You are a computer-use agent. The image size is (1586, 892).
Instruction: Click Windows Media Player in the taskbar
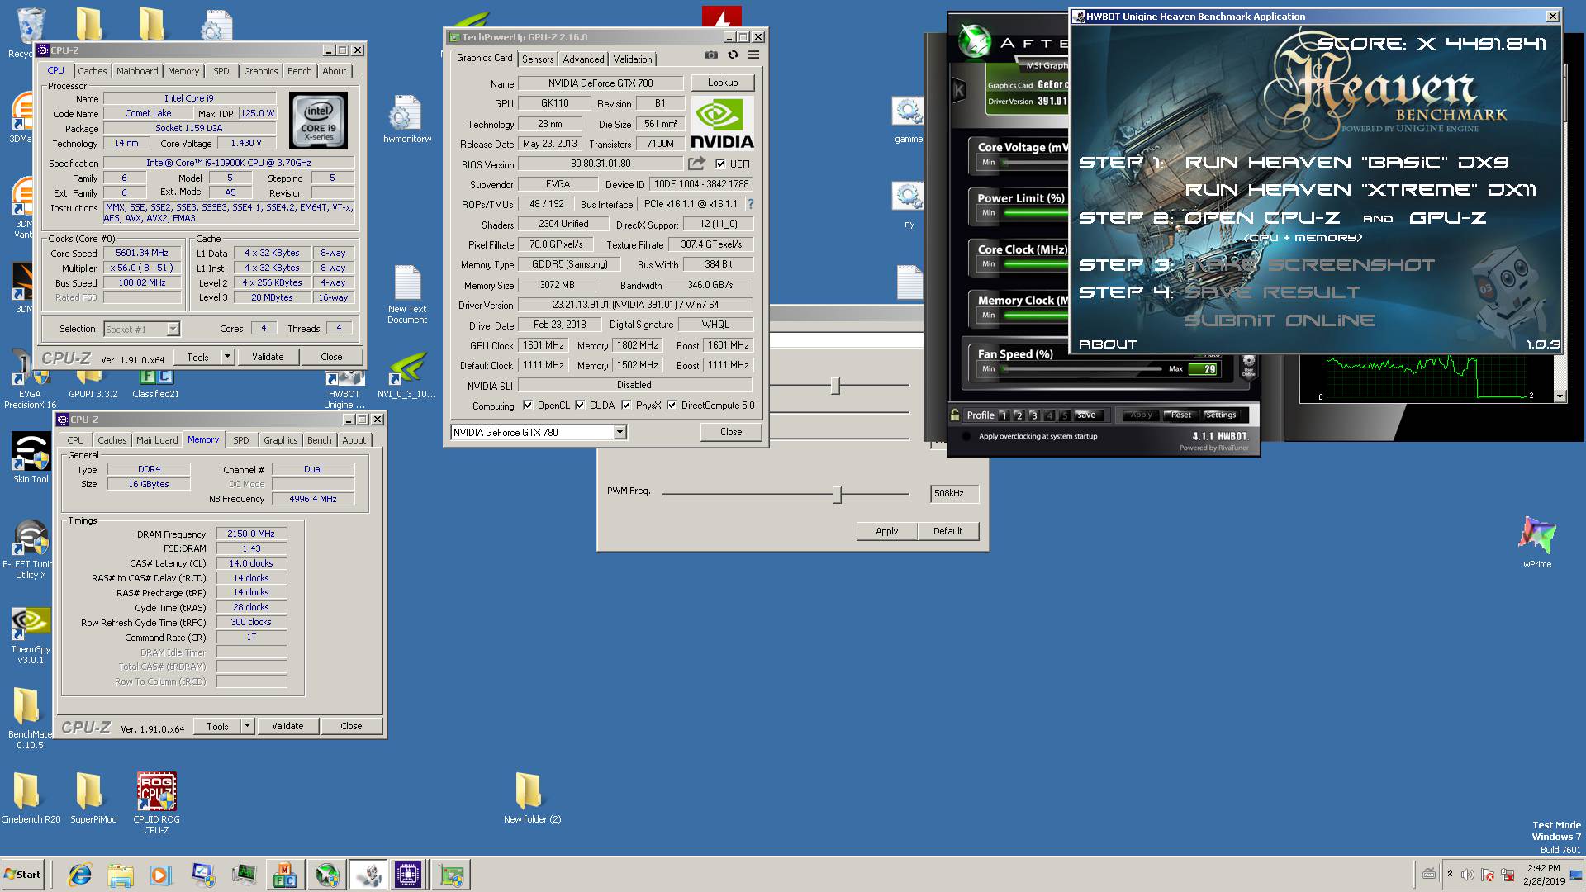[160, 875]
